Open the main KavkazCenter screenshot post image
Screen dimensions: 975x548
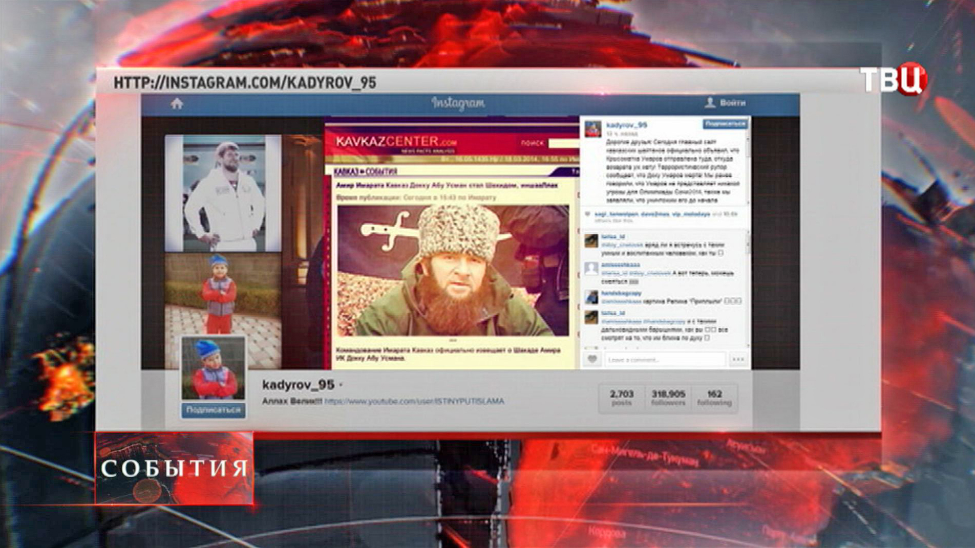click(x=451, y=243)
